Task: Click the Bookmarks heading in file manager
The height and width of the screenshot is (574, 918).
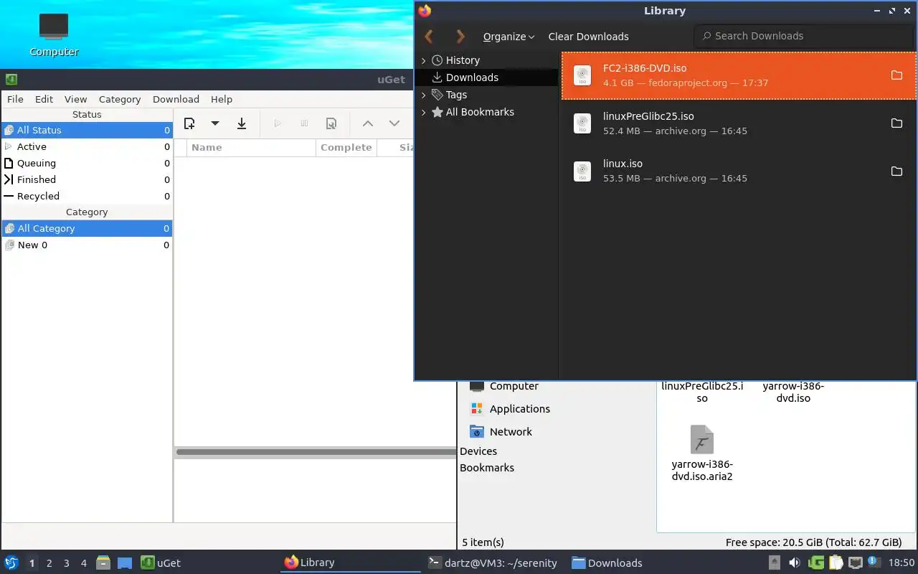Action: point(487,468)
